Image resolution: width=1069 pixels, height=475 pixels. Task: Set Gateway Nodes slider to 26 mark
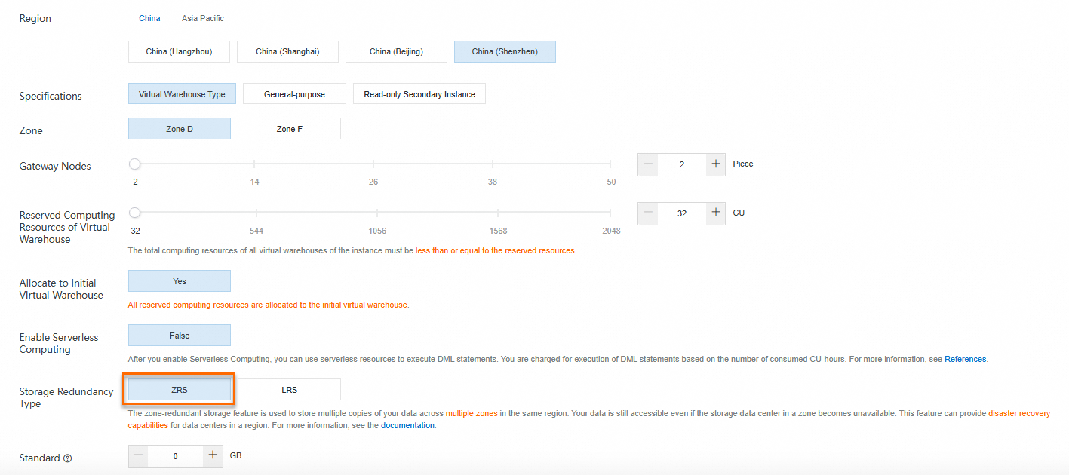click(x=373, y=164)
